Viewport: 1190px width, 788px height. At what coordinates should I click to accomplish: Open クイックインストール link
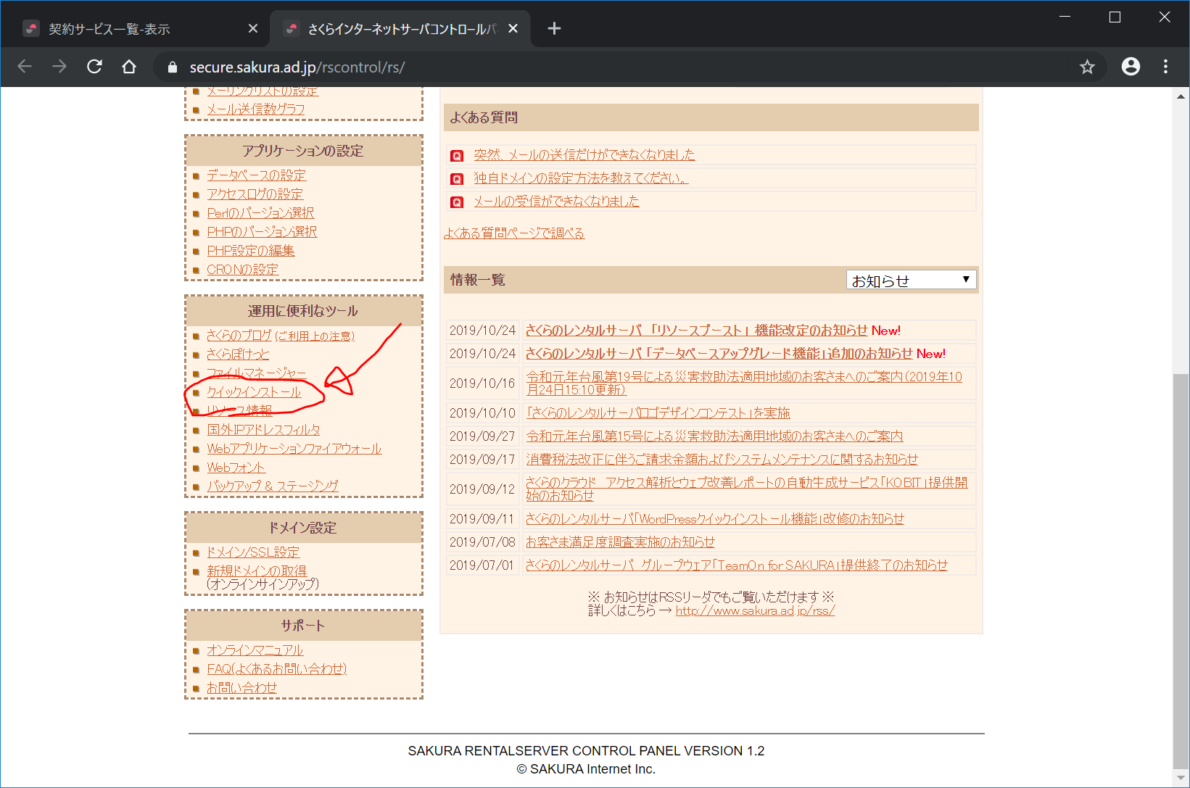(254, 391)
